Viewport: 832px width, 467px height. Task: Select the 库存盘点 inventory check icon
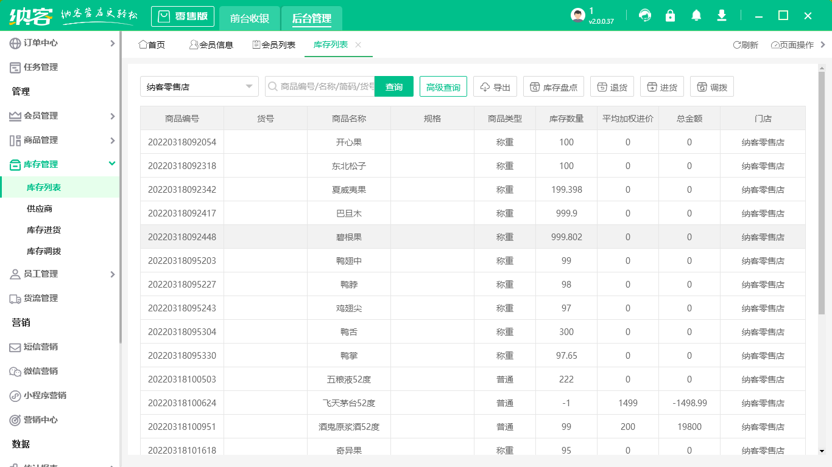[x=553, y=86]
